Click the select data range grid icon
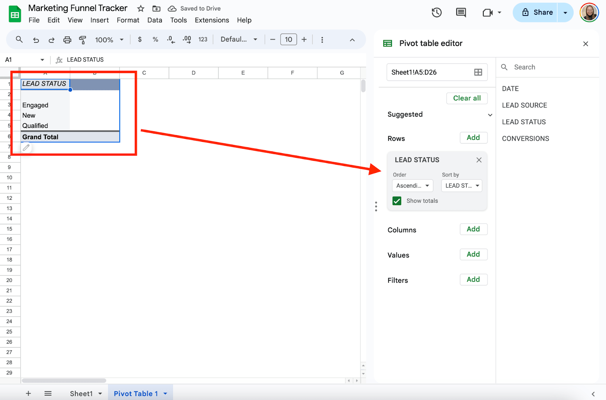This screenshot has width=606, height=400. point(478,72)
